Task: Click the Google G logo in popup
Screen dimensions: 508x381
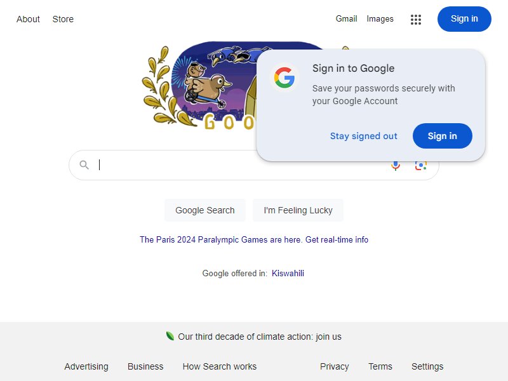Action: tap(284, 77)
